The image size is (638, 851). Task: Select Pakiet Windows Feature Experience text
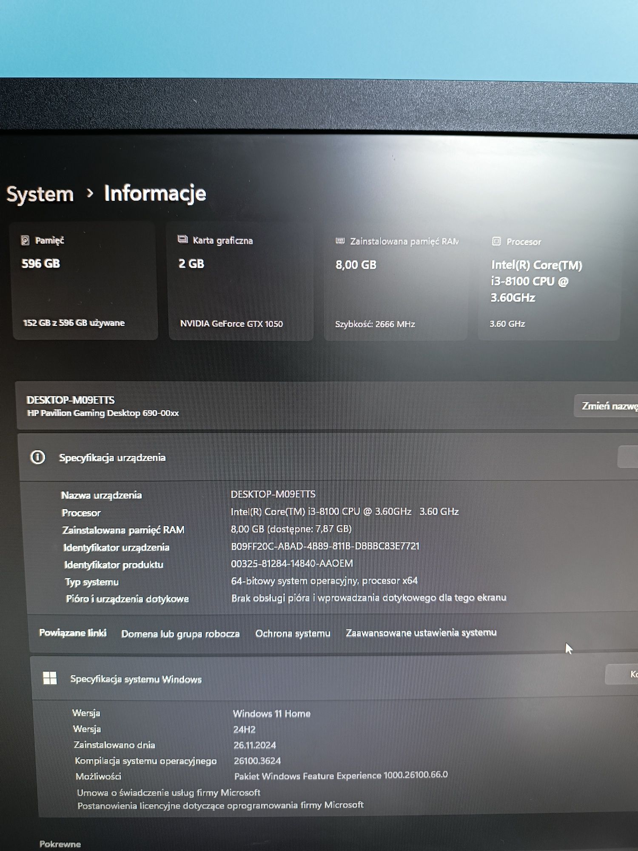[341, 775]
